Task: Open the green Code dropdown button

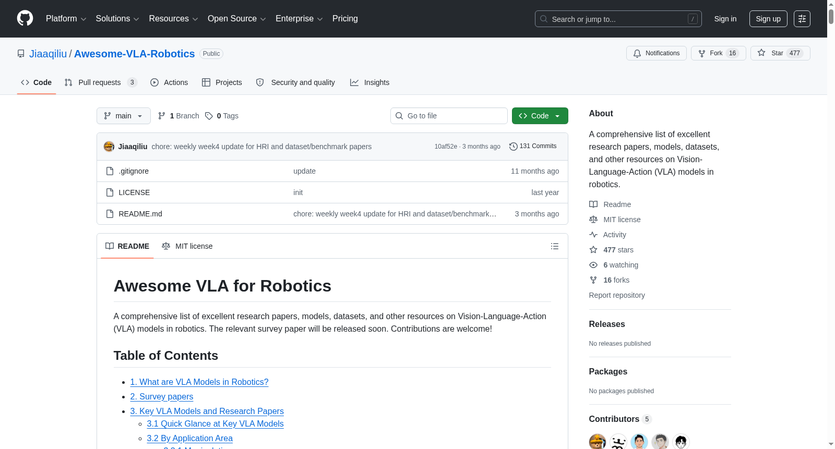Action: click(540, 116)
